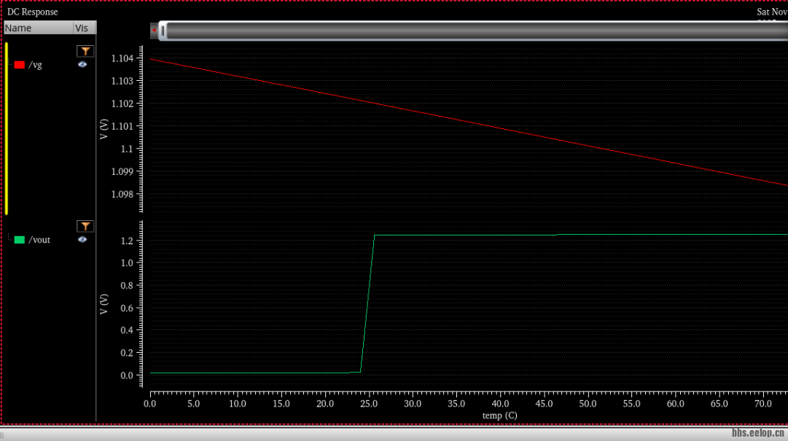Click the filter funnel icon above /vg

[x=85, y=51]
